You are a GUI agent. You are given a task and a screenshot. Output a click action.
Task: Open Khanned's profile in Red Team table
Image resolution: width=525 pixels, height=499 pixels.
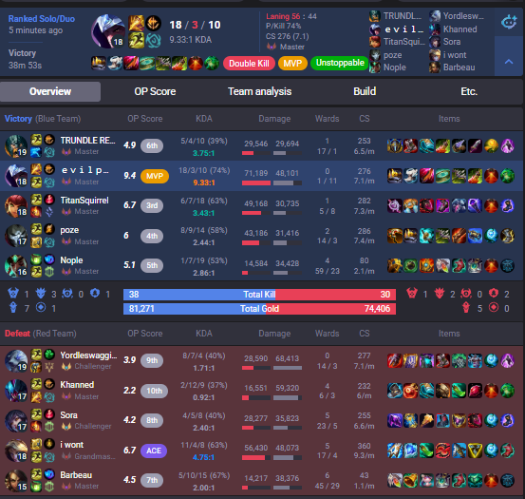click(x=77, y=384)
